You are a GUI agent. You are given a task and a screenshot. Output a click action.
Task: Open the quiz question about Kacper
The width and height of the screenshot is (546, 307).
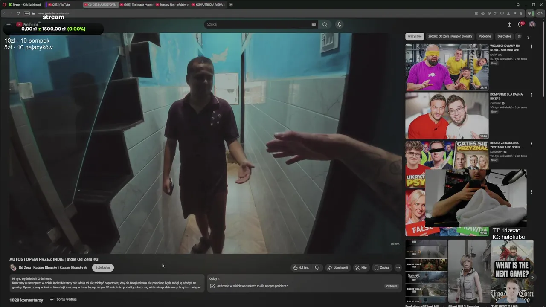(x=252, y=286)
